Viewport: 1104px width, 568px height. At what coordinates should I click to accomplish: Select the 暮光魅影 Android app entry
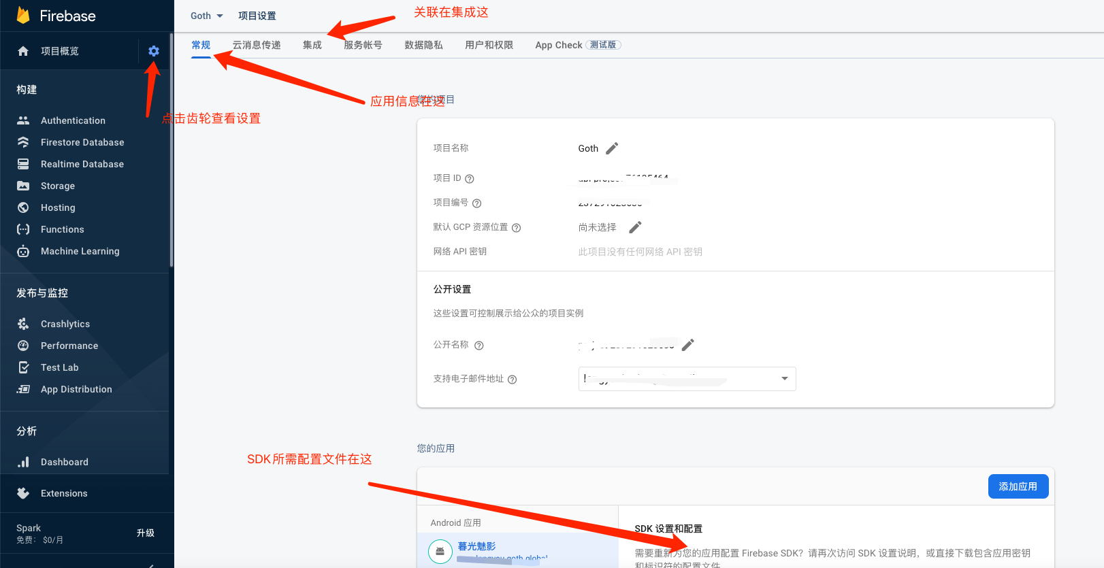click(517, 550)
